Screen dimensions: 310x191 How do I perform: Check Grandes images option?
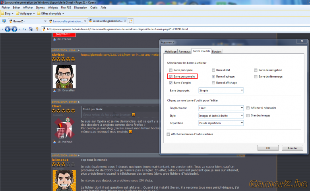(248, 115)
